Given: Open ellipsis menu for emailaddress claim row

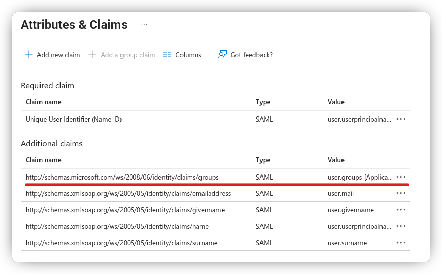Looking at the screenshot, I should pyautogui.click(x=401, y=193).
